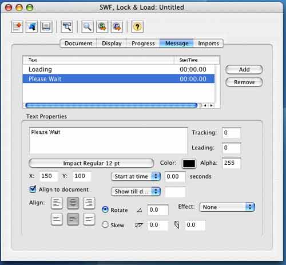Screen dimensions: 286x265
Task: Click the Text column header
Action: 98,60
